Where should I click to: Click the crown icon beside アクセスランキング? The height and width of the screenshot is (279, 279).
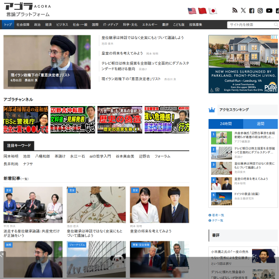pyautogui.click(x=212, y=110)
